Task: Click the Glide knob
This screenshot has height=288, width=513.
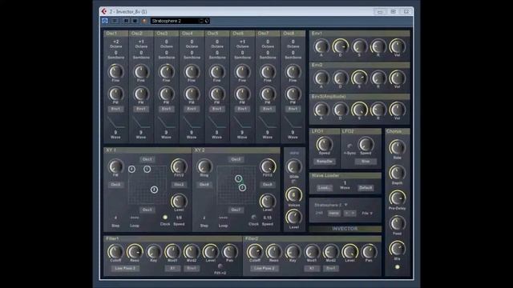Action: pyautogui.click(x=293, y=166)
